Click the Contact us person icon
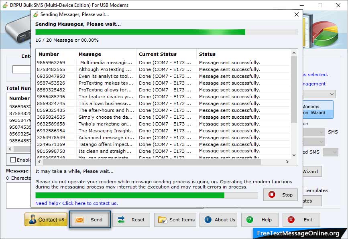Viewport: 348px width, 239px height. [33, 219]
